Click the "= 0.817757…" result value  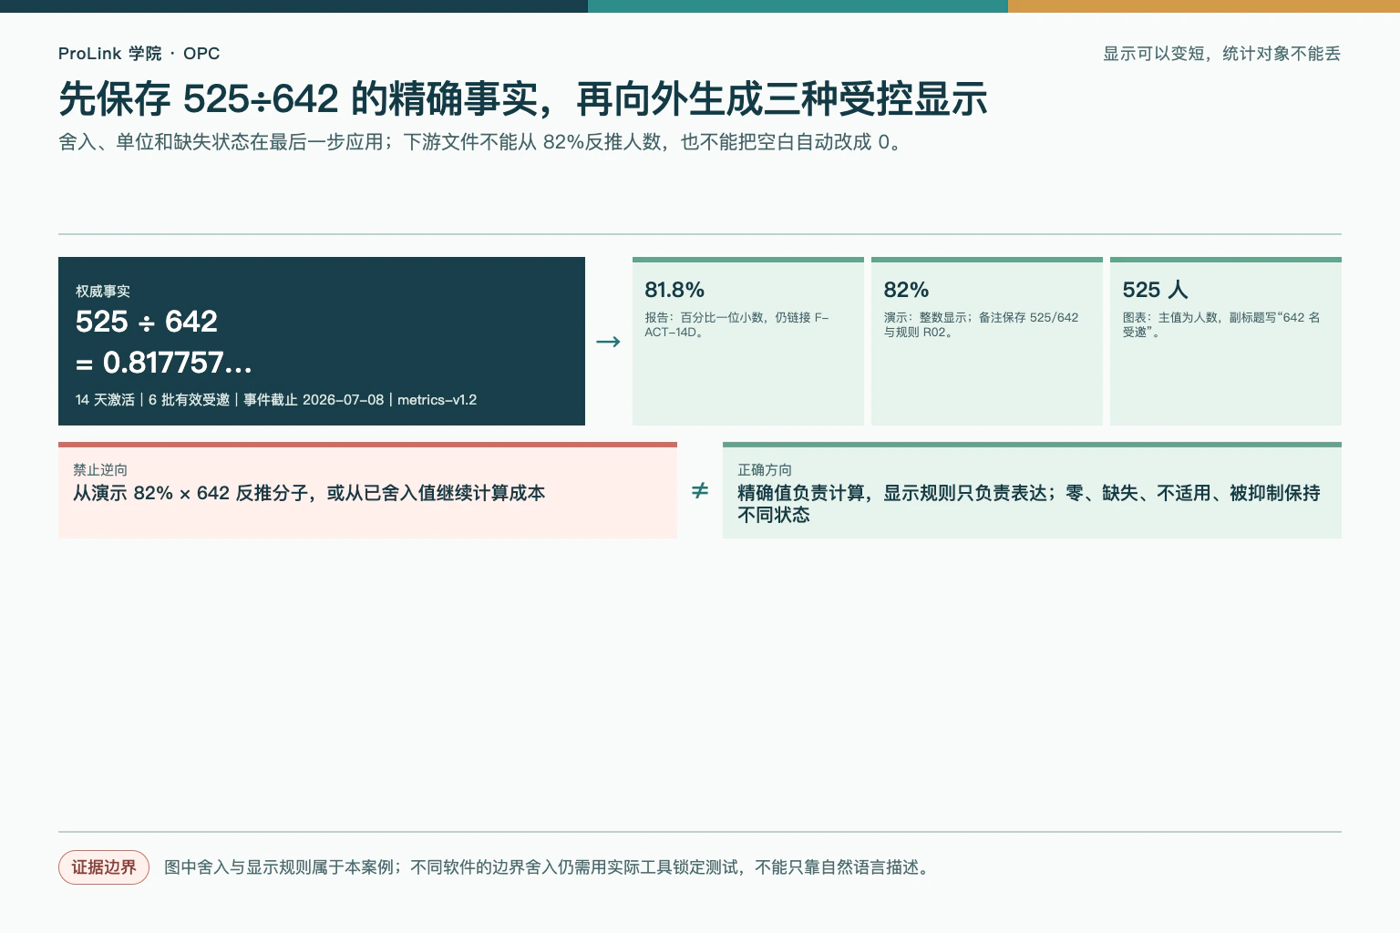(164, 363)
